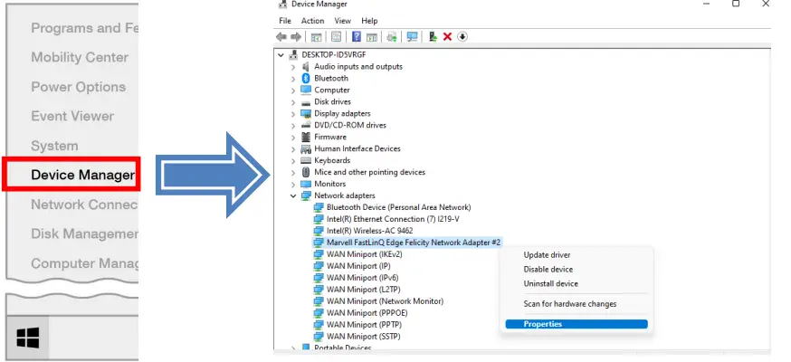Expand the Firmware chevron
The image size is (791, 362).
pos(293,138)
